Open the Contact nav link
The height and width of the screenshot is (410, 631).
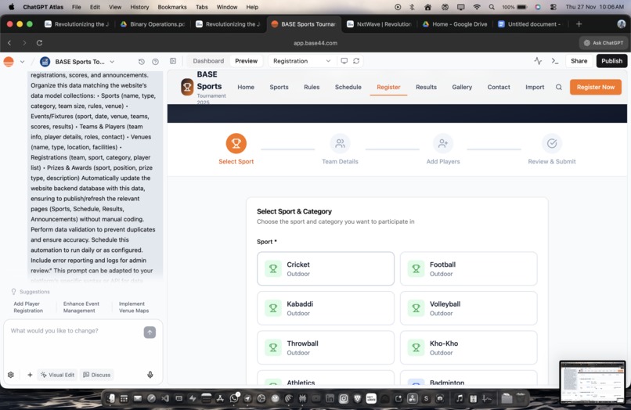pyautogui.click(x=499, y=87)
